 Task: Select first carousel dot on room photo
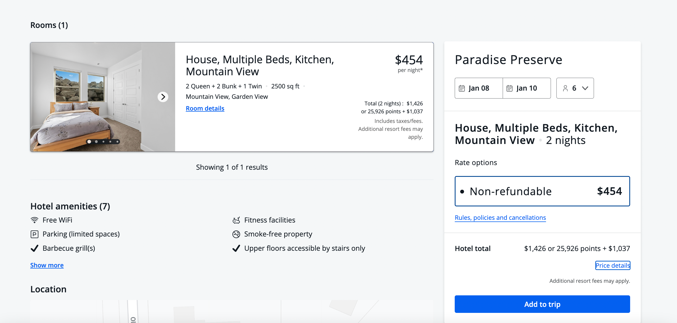pyautogui.click(x=89, y=142)
